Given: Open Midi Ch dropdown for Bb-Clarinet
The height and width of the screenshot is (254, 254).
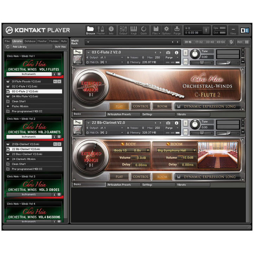Looking at the screenshot, I should pos(122,132).
